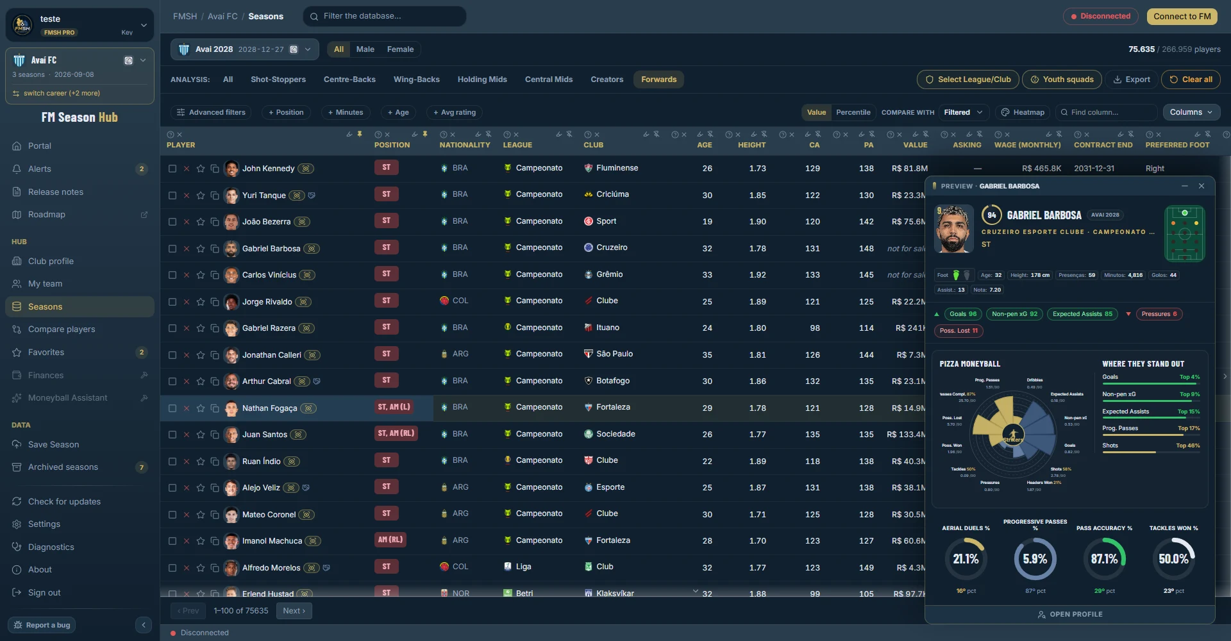Click the FMSH logo in the account card
This screenshot has height=641, width=1231.
click(22, 25)
